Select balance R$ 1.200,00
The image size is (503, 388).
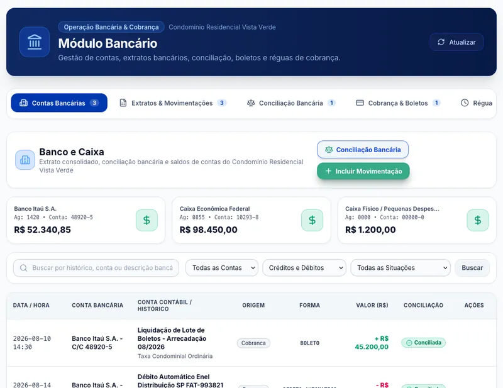370,230
